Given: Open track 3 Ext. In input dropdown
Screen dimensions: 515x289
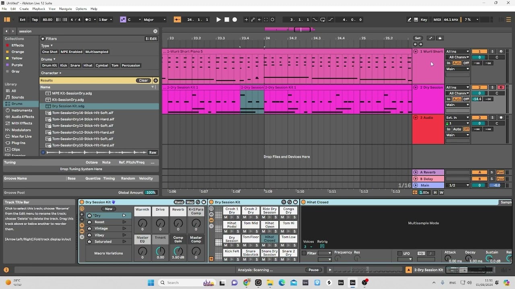Looking at the screenshot, I should pyautogui.click(x=457, y=118).
